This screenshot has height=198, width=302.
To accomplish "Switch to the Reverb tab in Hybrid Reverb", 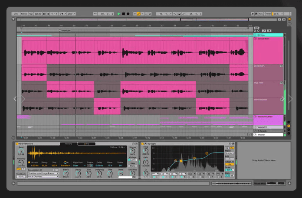I will click(69, 144).
